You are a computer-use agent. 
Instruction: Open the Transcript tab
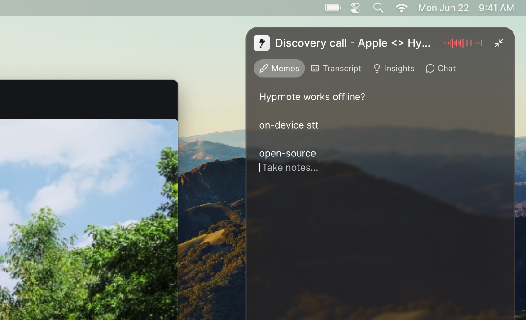point(336,69)
